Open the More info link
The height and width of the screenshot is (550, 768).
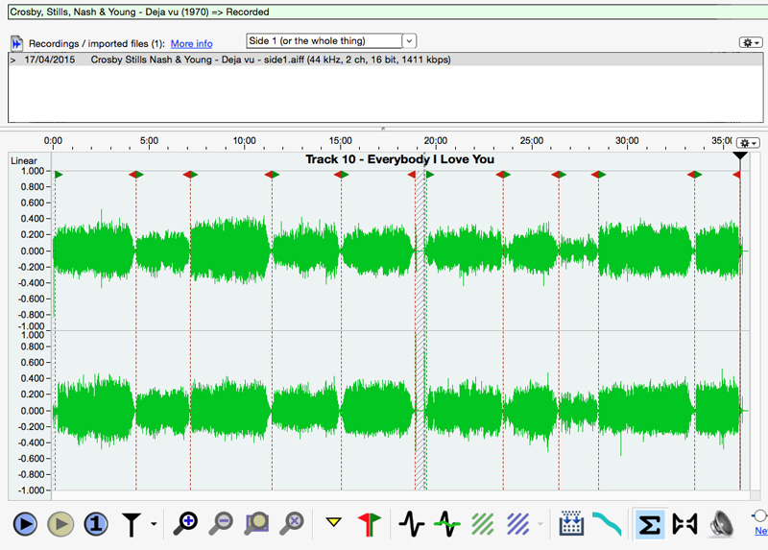click(191, 44)
